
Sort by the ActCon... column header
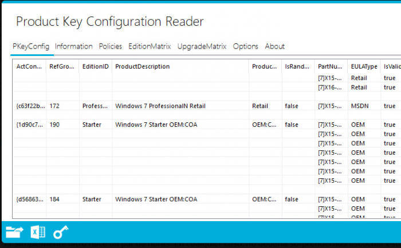pyautogui.click(x=29, y=67)
